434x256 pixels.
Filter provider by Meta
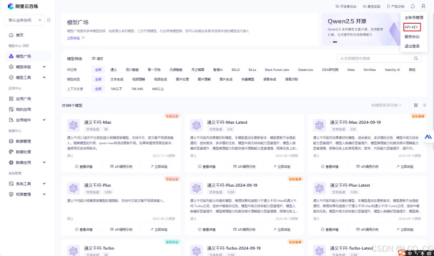coord(351,70)
